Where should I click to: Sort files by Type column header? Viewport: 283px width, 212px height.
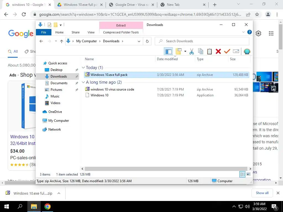pos(200,59)
